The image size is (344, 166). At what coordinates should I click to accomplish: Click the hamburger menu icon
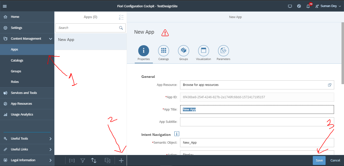tap(5, 6)
